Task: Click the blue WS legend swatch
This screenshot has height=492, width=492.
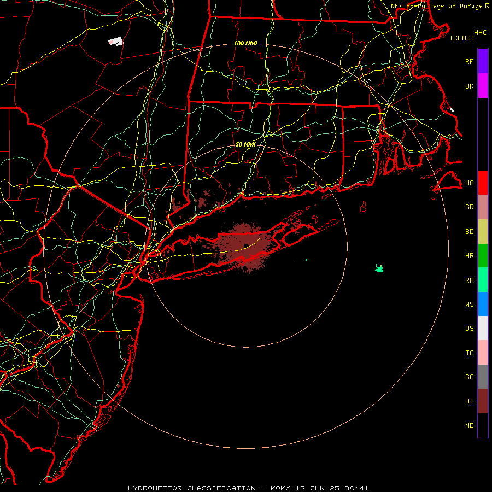Action: (x=483, y=304)
